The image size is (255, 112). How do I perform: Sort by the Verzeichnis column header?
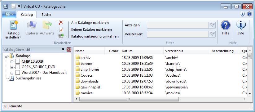point(187,51)
